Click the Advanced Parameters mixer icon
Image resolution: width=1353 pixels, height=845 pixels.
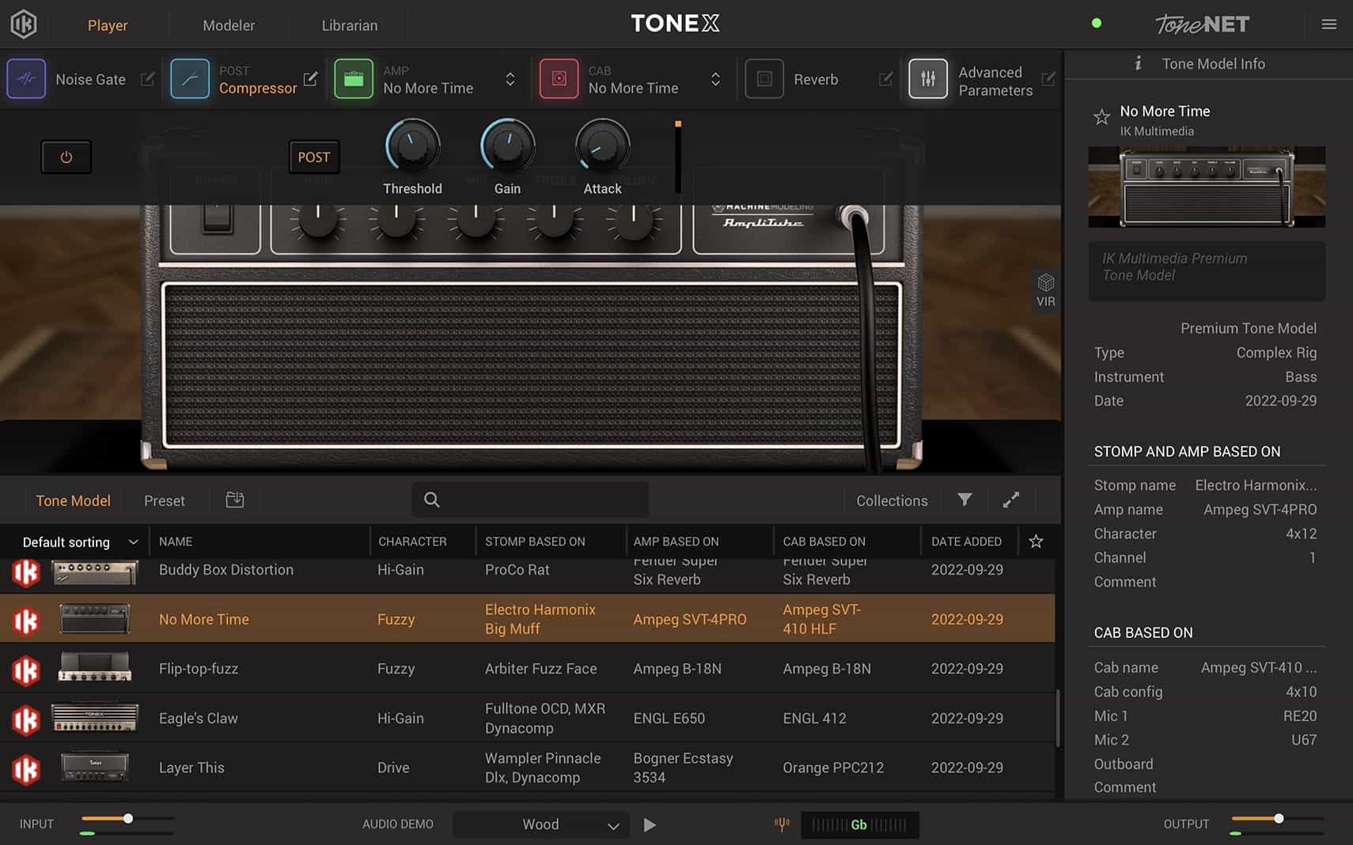point(928,79)
